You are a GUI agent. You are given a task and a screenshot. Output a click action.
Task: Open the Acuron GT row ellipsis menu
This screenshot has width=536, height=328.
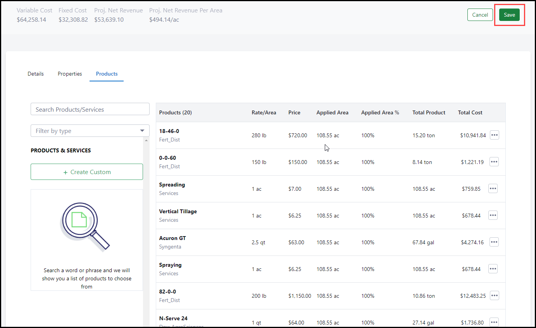tap(494, 242)
